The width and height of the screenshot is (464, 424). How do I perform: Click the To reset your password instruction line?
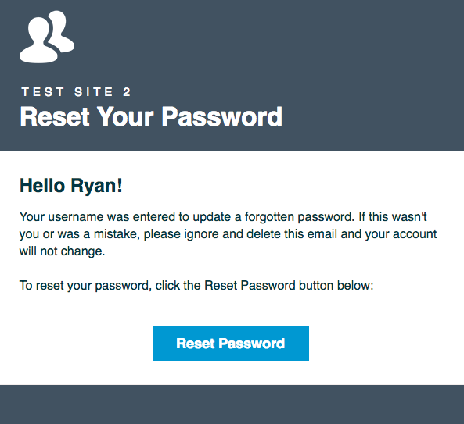click(x=196, y=286)
